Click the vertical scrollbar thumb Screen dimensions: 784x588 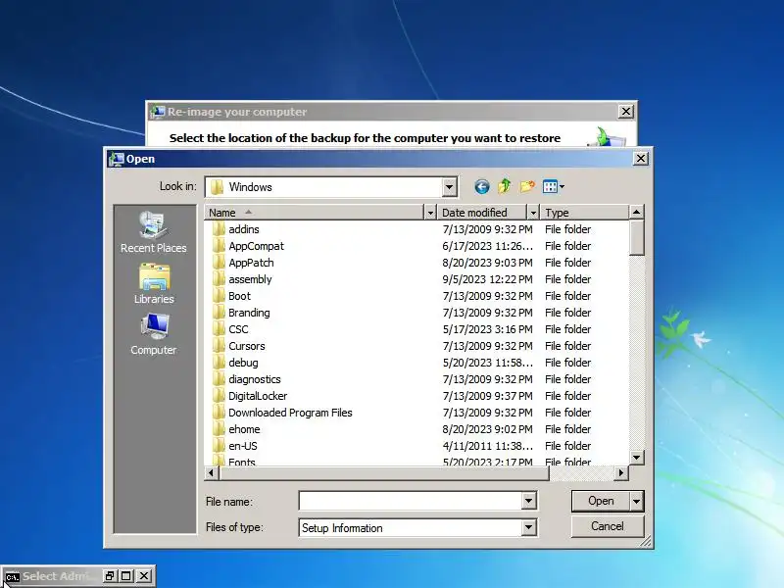point(636,237)
